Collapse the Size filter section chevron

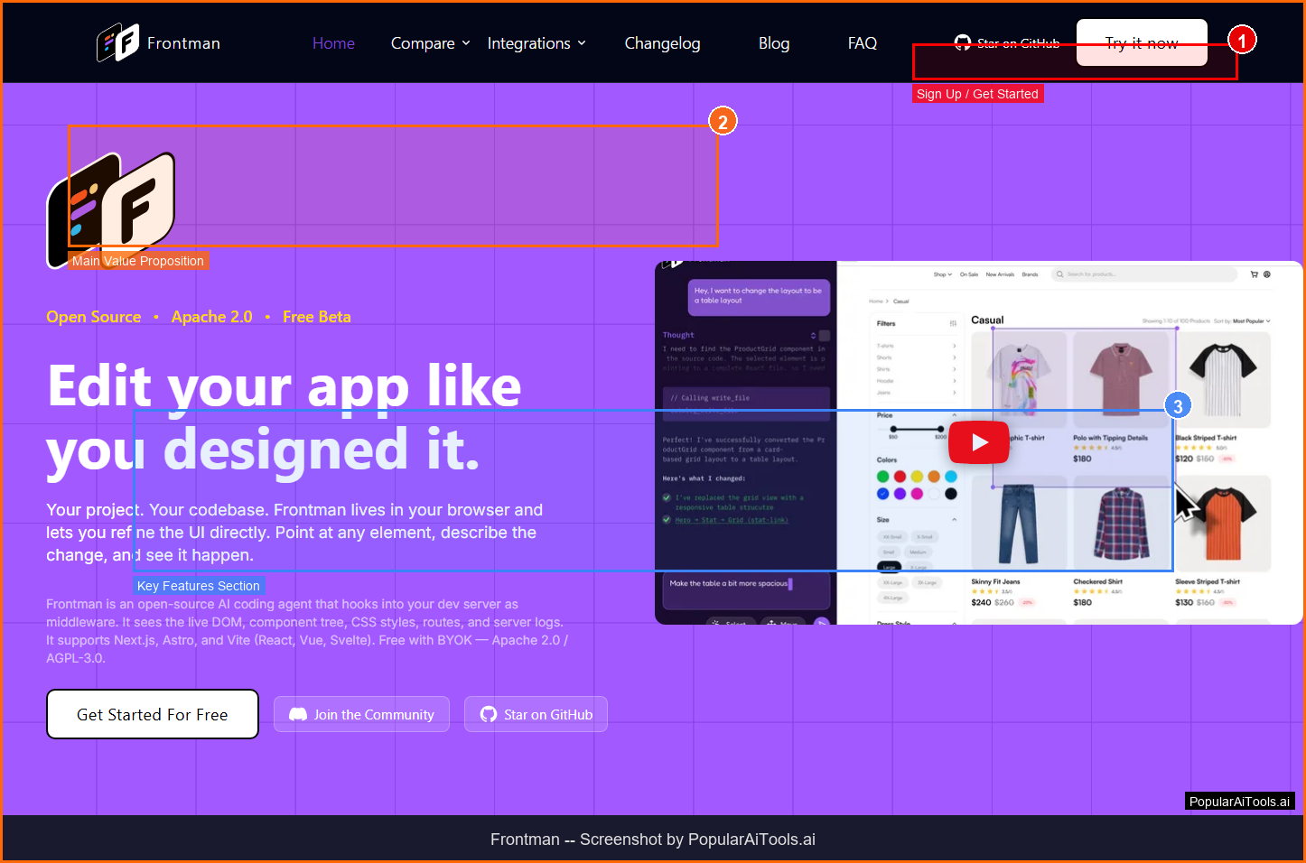[954, 520]
